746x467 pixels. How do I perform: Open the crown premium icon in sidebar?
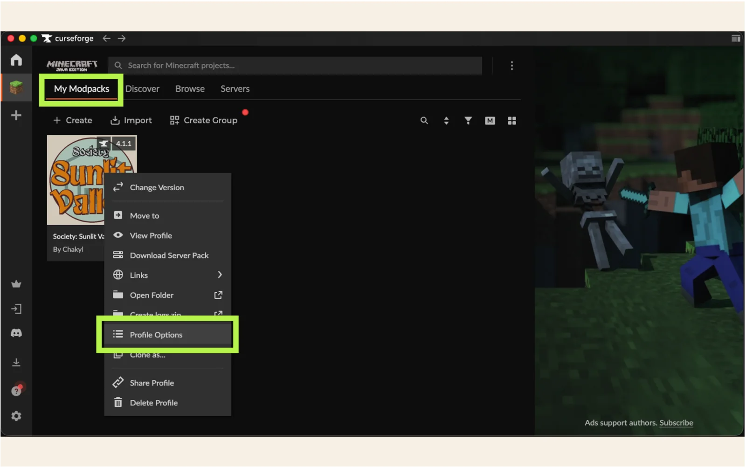pos(16,284)
